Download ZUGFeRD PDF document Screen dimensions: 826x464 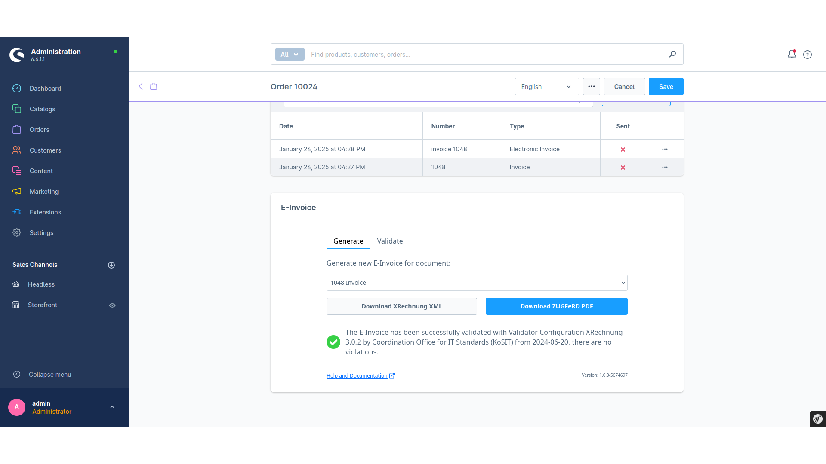point(557,306)
